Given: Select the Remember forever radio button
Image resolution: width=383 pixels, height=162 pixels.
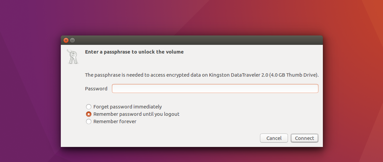Looking at the screenshot, I should pos(89,121).
